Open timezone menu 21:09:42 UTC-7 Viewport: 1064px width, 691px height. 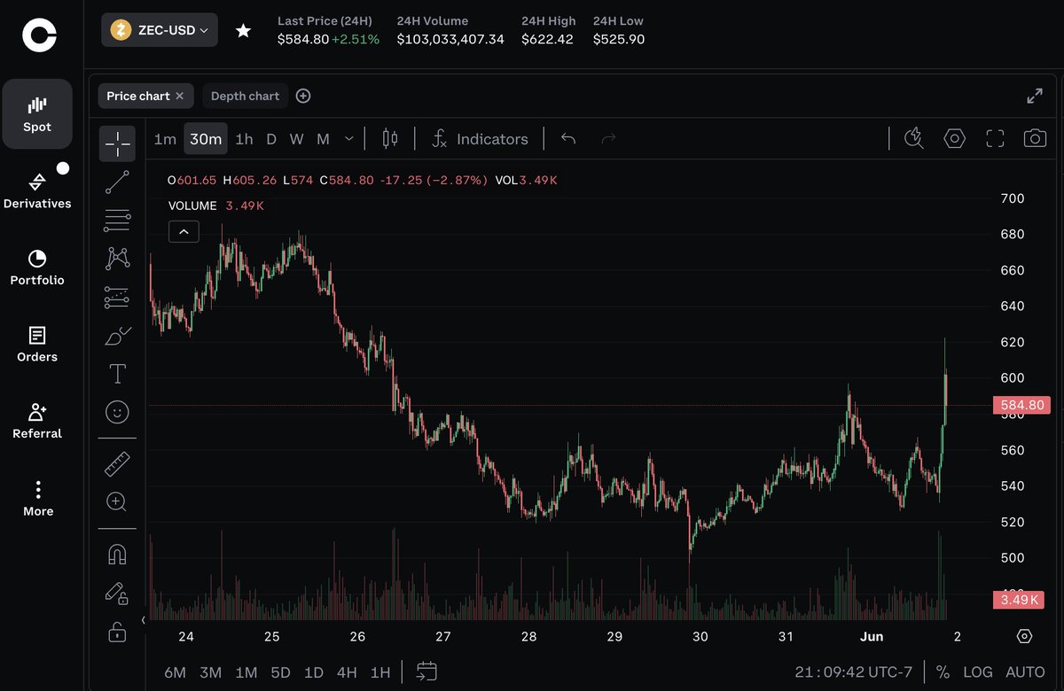853,672
